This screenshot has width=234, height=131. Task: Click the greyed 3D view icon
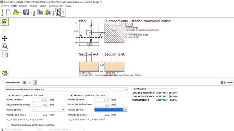coord(4,30)
